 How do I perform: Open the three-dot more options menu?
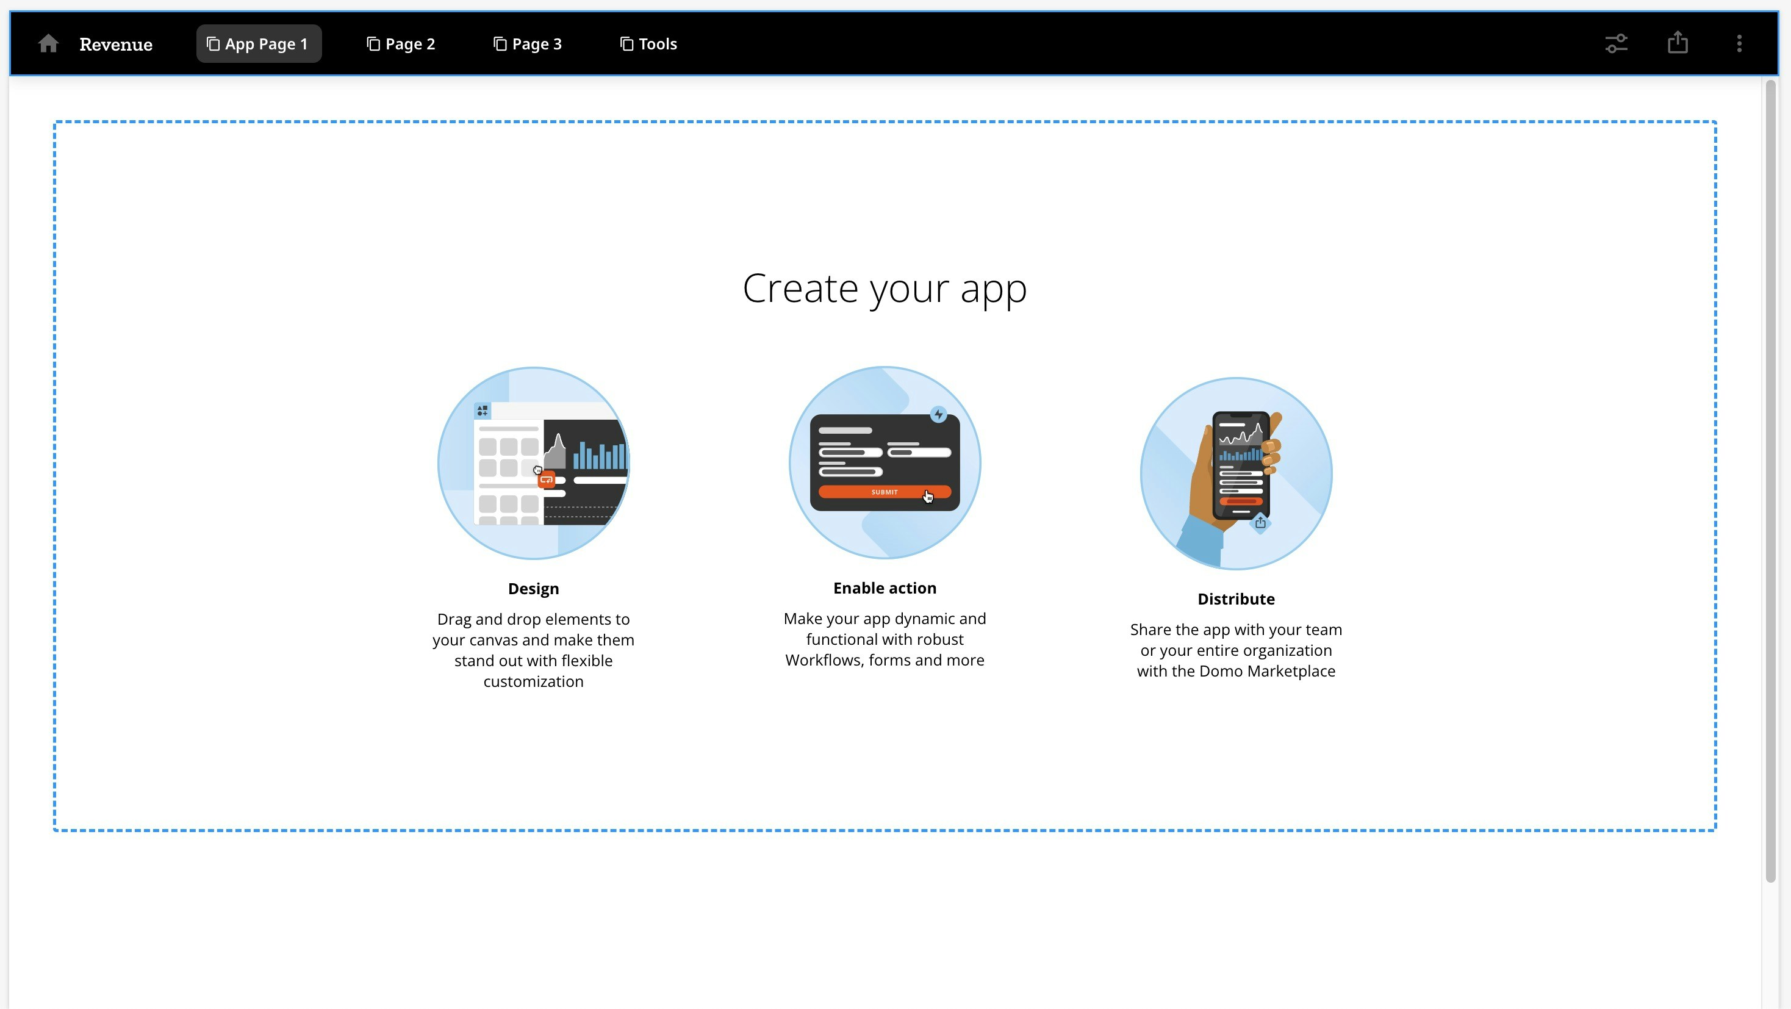pyautogui.click(x=1739, y=44)
